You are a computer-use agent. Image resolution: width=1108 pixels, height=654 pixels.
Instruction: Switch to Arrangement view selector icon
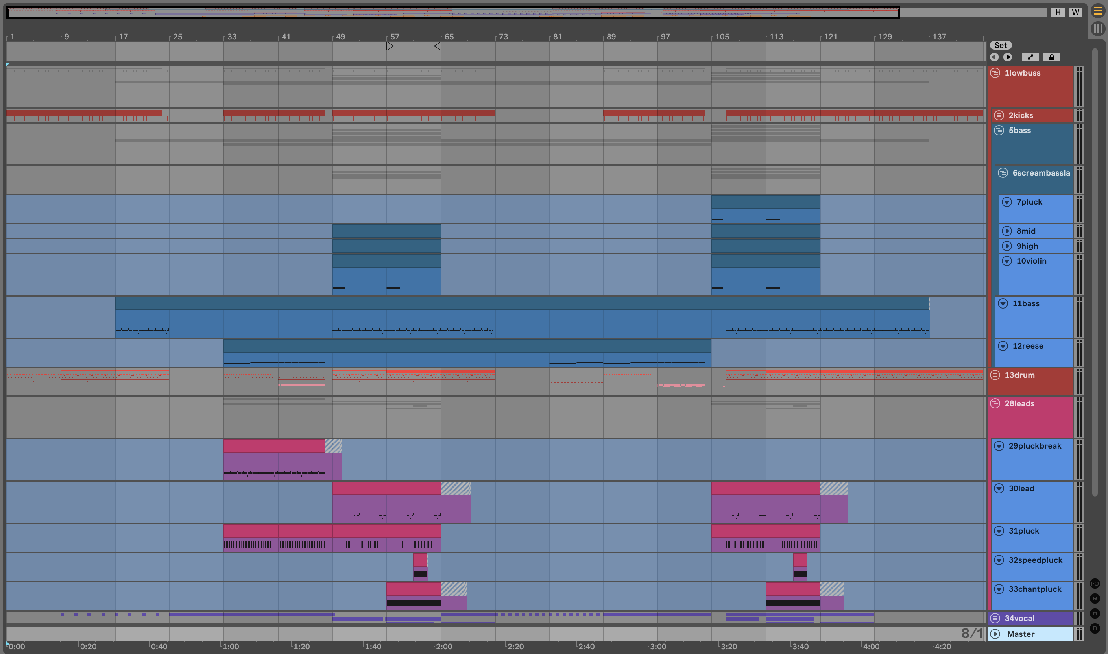[x=1097, y=11]
